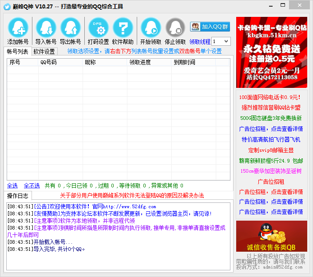Stop collecting with 停止领取 icon
313x277 pixels.
coord(175,28)
